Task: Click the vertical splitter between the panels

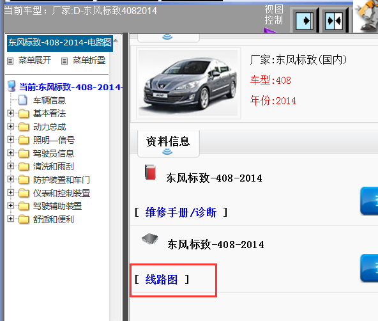Action: pyautogui.click(x=125, y=177)
